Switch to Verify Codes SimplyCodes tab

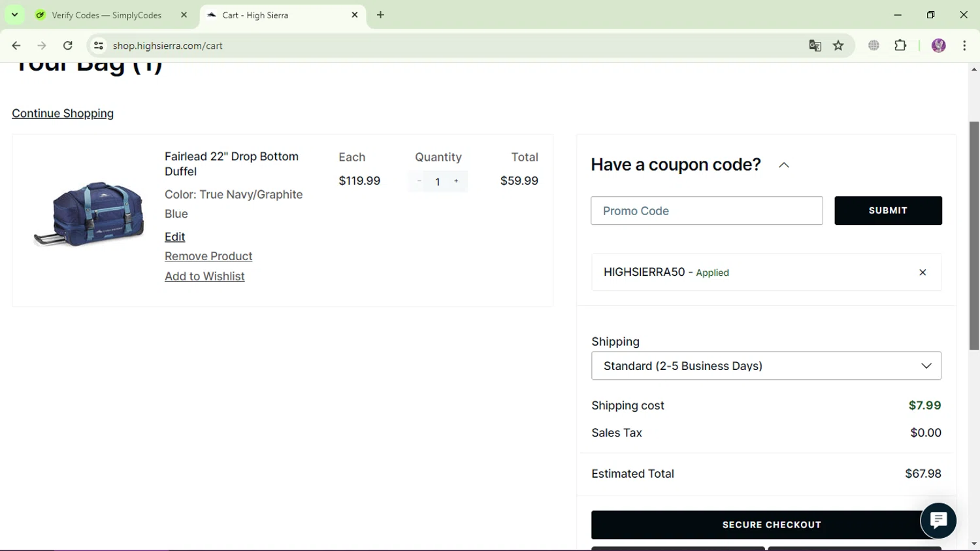[106, 15]
